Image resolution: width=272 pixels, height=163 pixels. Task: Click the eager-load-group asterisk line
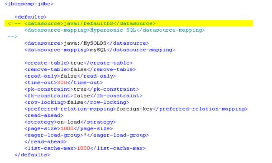click(x=87, y=135)
